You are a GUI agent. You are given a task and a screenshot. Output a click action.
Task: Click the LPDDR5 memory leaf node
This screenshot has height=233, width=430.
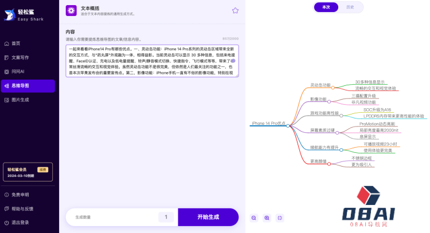(393, 116)
